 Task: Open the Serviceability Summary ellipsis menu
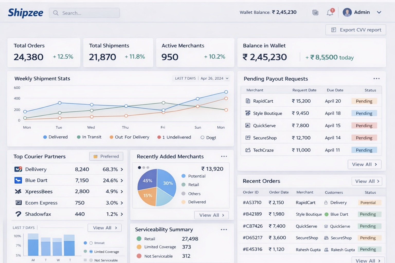224,229
